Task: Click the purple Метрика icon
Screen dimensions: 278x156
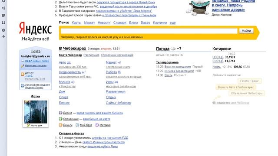Action: [x=97, y=125]
